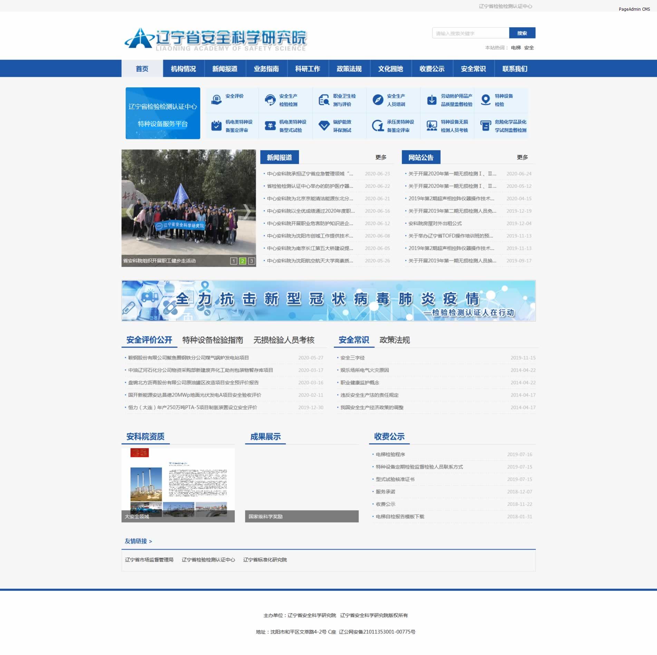657x655 pixels.
Task: Open announcement 关于举办辽宁省TOFD操作培训班的预...
Action: pos(451,236)
